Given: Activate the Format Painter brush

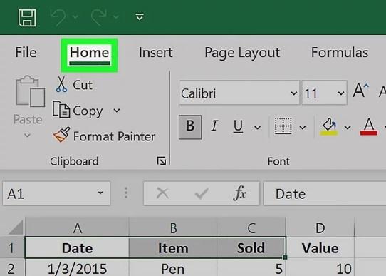Looking at the screenshot, I should click(61, 135).
